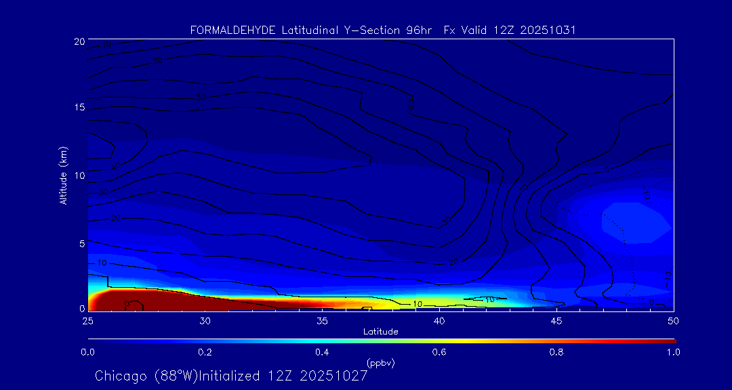The height and width of the screenshot is (390, 732).
Task: Click the color bar scale label 0.6
Action: click(439, 352)
